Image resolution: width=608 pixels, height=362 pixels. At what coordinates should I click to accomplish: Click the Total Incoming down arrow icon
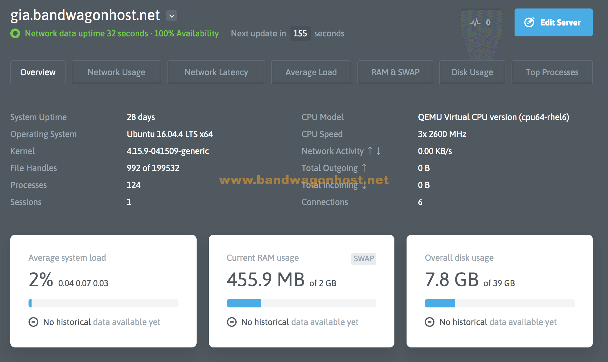coord(364,185)
